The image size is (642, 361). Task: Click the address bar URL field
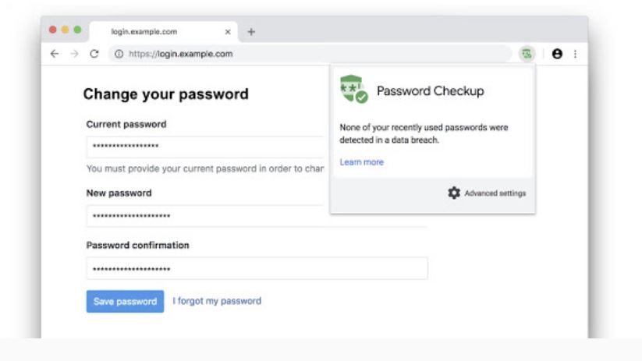pos(312,54)
